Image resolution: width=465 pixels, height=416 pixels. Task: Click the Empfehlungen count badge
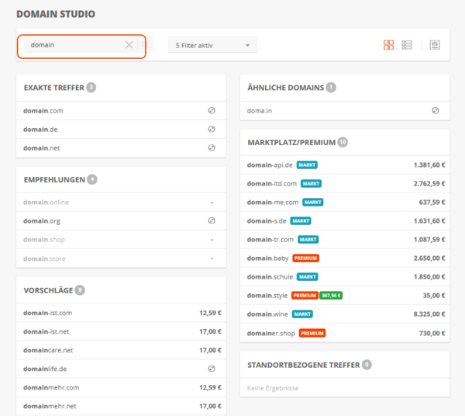92,179
